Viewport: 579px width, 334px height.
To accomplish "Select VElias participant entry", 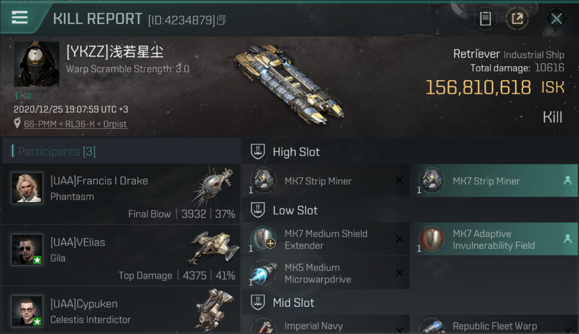I will point(121,255).
